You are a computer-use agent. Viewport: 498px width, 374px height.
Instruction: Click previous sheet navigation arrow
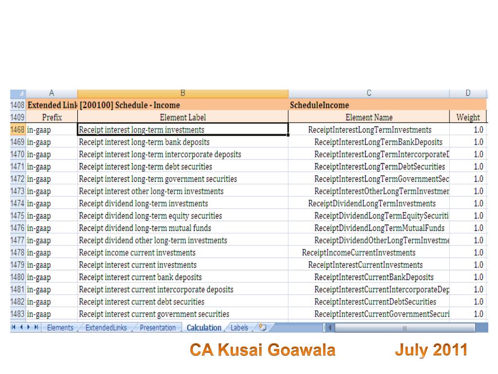click(21, 327)
